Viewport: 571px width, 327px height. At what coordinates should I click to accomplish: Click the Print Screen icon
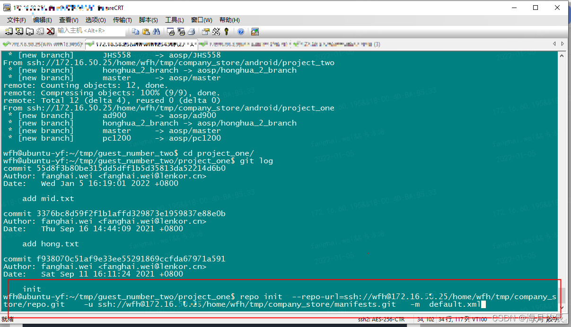171,32
